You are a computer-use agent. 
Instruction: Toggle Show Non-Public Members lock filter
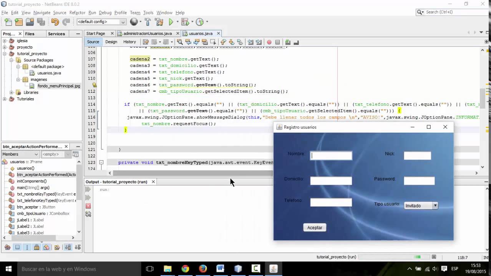coord(36,247)
